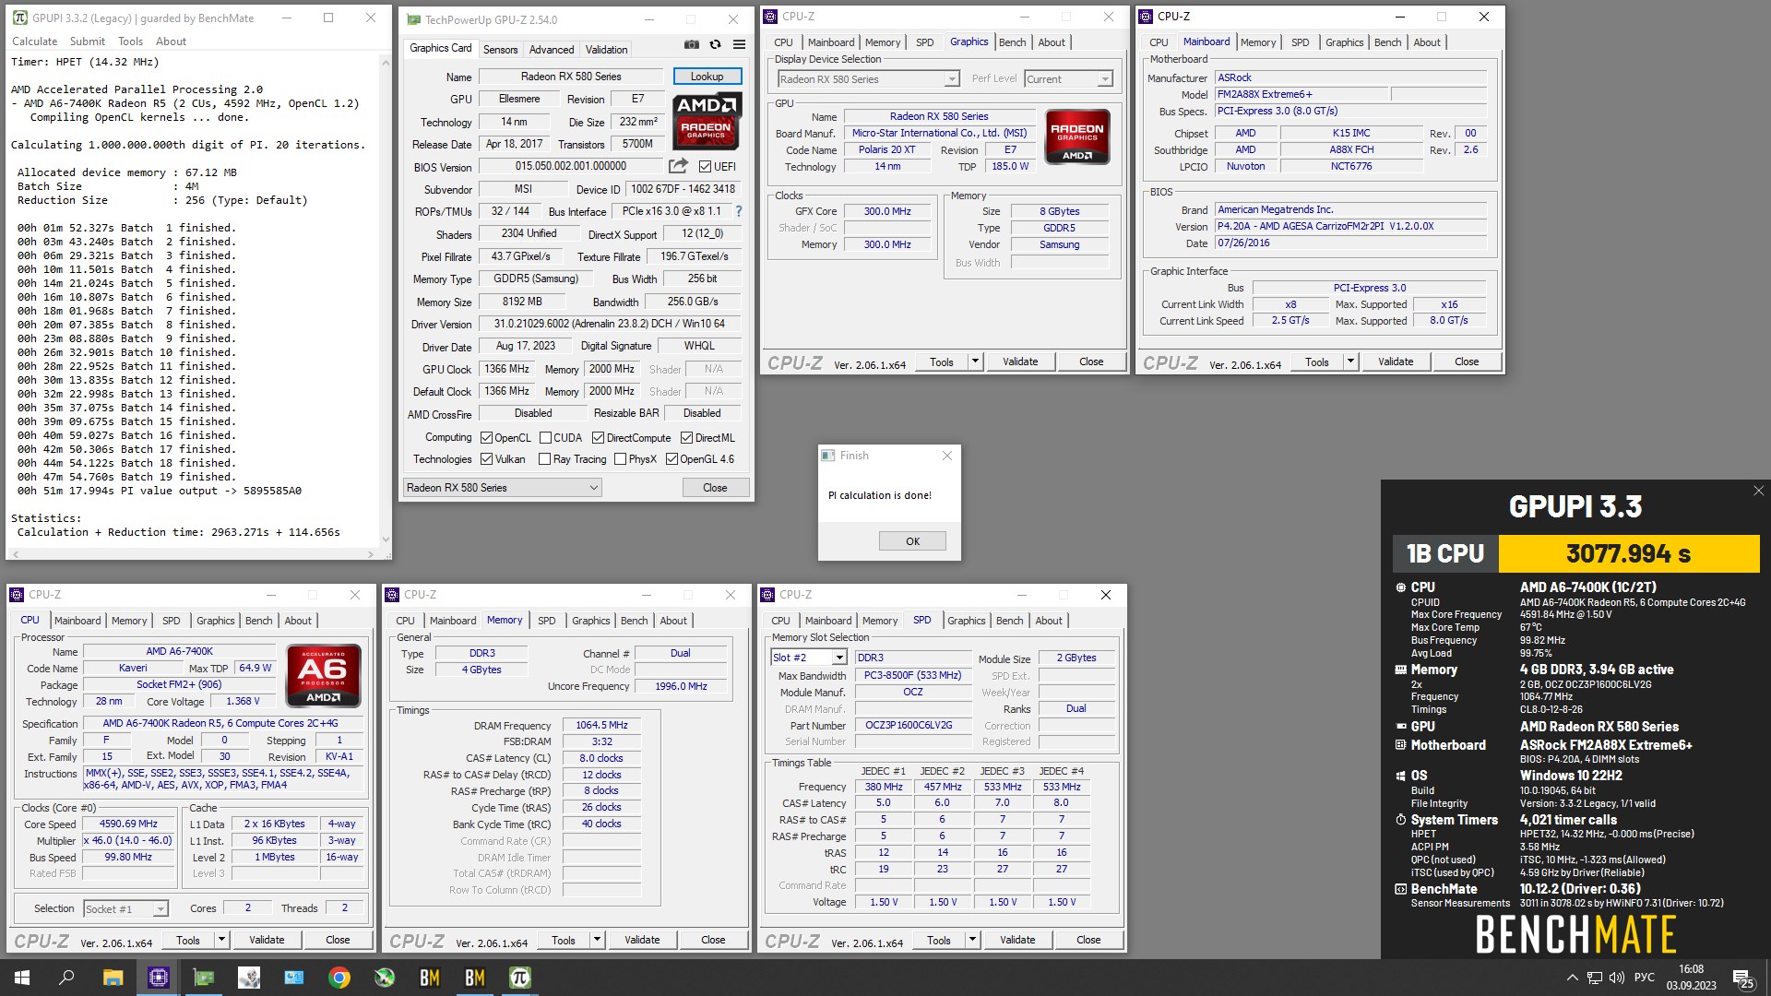Click Validate in the CPU-Z SPD window
The width and height of the screenshot is (1771, 996).
[1017, 940]
